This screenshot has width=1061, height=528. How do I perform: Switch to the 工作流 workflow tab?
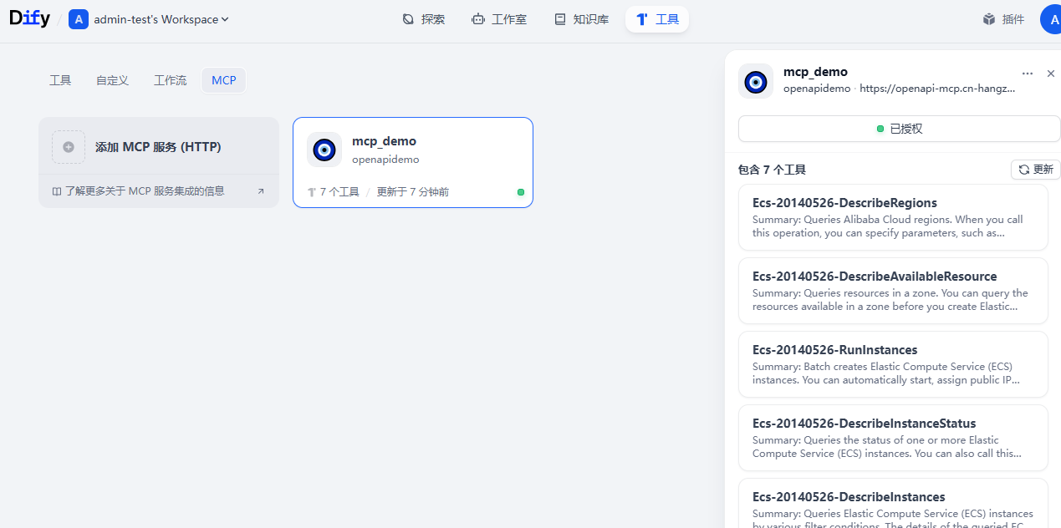(x=171, y=80)
